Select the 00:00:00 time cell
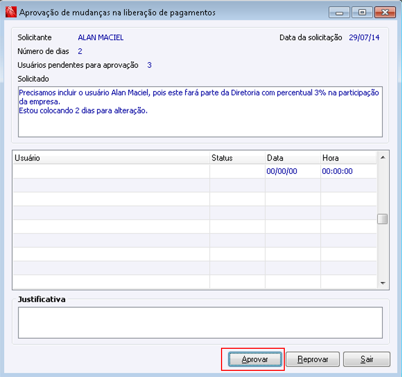 [x=349, y=171]
